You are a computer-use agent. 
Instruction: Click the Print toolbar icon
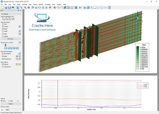coord(13,8)
